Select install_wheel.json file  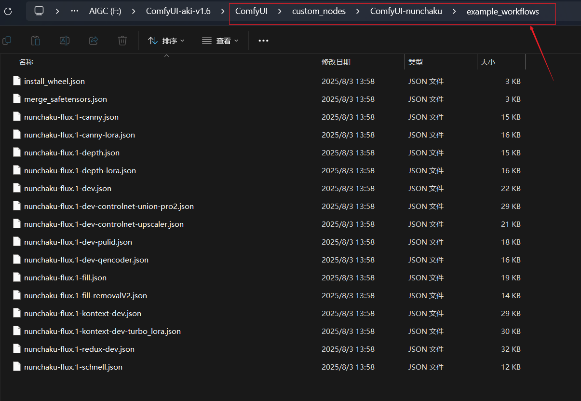54,81
